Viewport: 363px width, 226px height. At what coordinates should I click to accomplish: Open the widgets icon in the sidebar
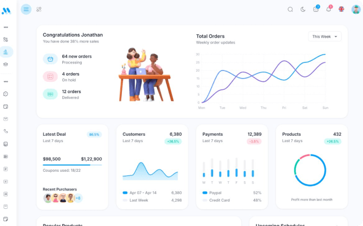click(x=6, y=39)
